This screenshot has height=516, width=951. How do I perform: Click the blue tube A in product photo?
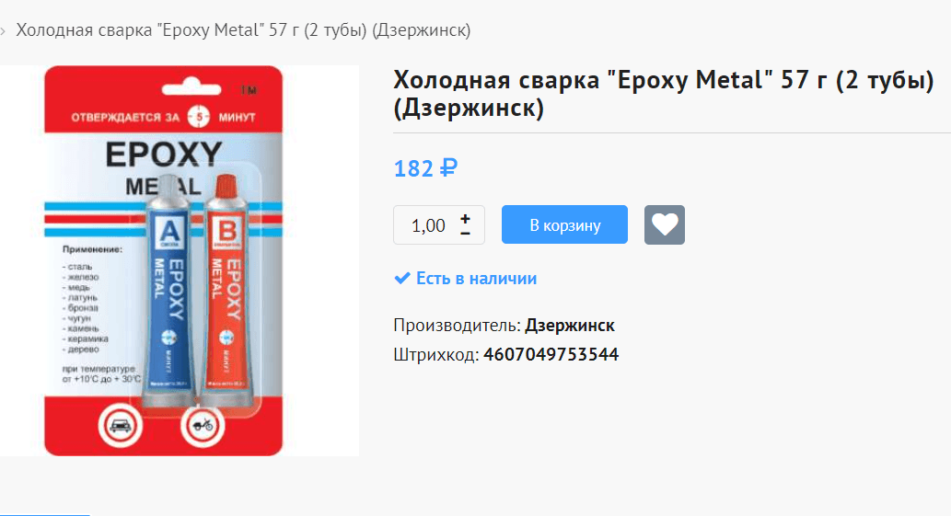(168, 291)
